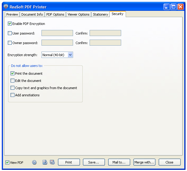The image size is (187, 171).
Task: Click the Owner password input field
Action: click(57, 43)
